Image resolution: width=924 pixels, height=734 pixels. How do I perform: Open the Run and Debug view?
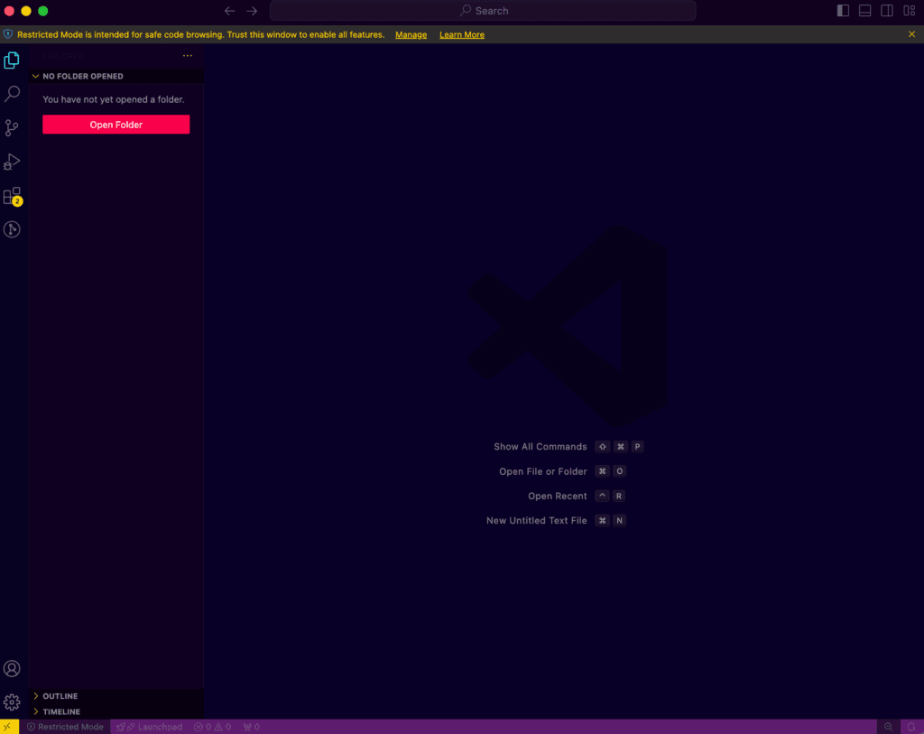tap(12, 162)
